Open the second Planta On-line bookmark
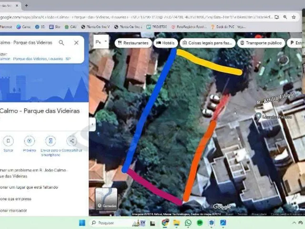This screenshot has width=305, height=229. coord(128,27)
